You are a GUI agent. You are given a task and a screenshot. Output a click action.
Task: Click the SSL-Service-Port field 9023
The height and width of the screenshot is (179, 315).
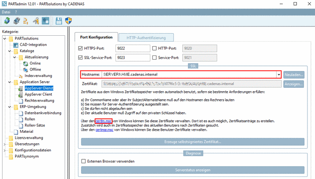(x=133, y=58)
